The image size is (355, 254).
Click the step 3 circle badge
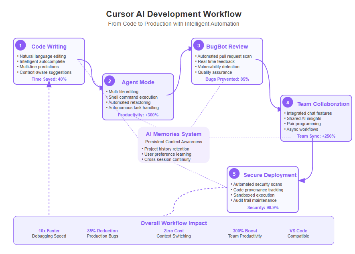(x=199, y=45)
